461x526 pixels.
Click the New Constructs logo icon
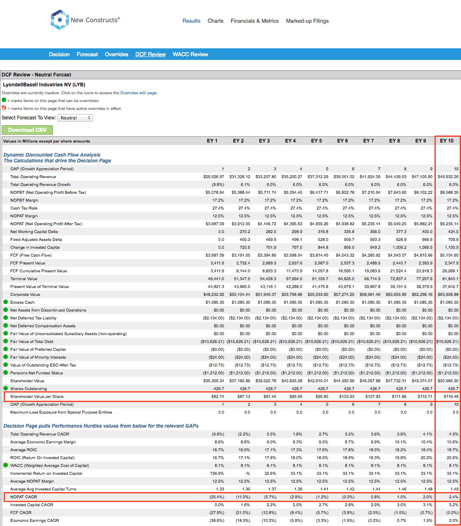point(60,20)
